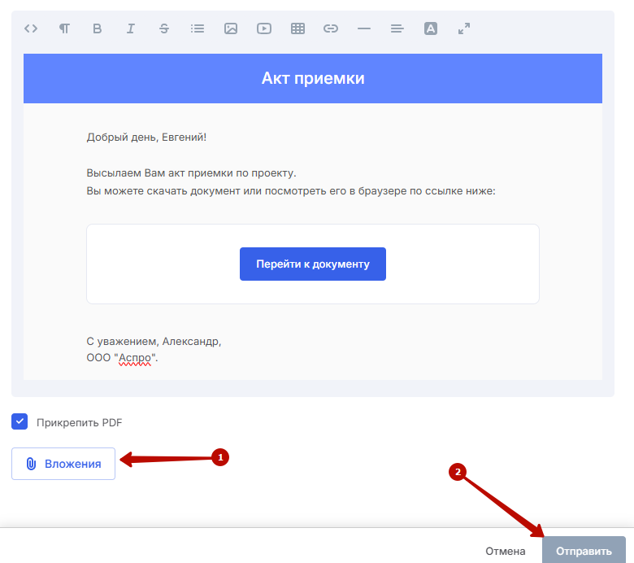Image resolution: width=634 pixels, height=563 pixels.
Task: Click the Перейти к документу button
Action: coord(313,264)
